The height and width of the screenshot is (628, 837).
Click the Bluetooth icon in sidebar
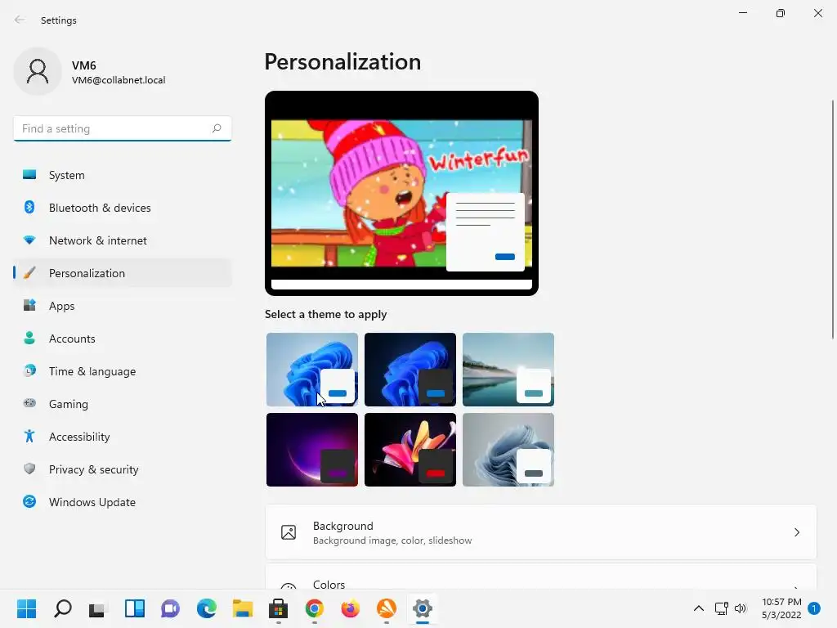tap(29, 207)
